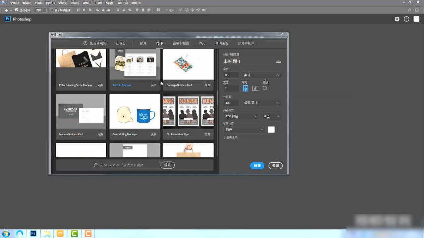The height and width of the screenshot is (238, 424).
Task: Switch to the 图稿和插图 tab
Action: (181, 43)
